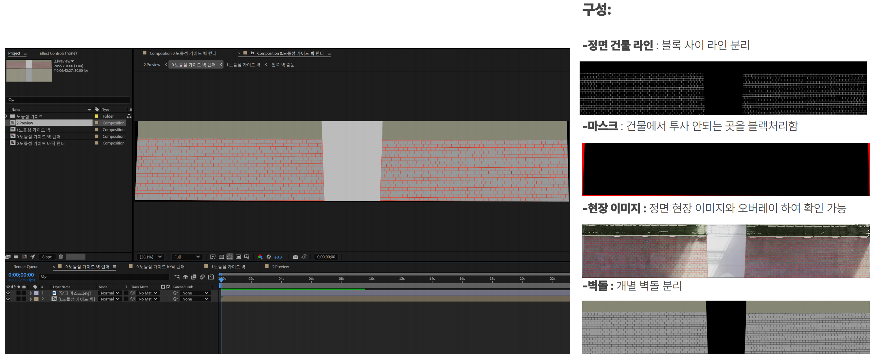Hide the 알파 마스크.png layer
This screenshot has height=364, width=874.
click(8, 293)
